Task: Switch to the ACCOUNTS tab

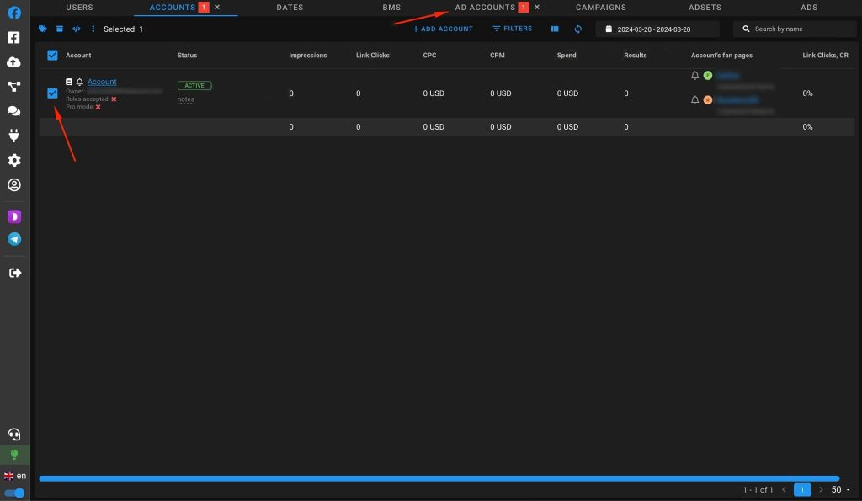Action: 172,7
